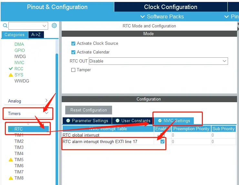Select TIM4 under Timers
Viewport: 239px width, 185px height.
(19, 153)
